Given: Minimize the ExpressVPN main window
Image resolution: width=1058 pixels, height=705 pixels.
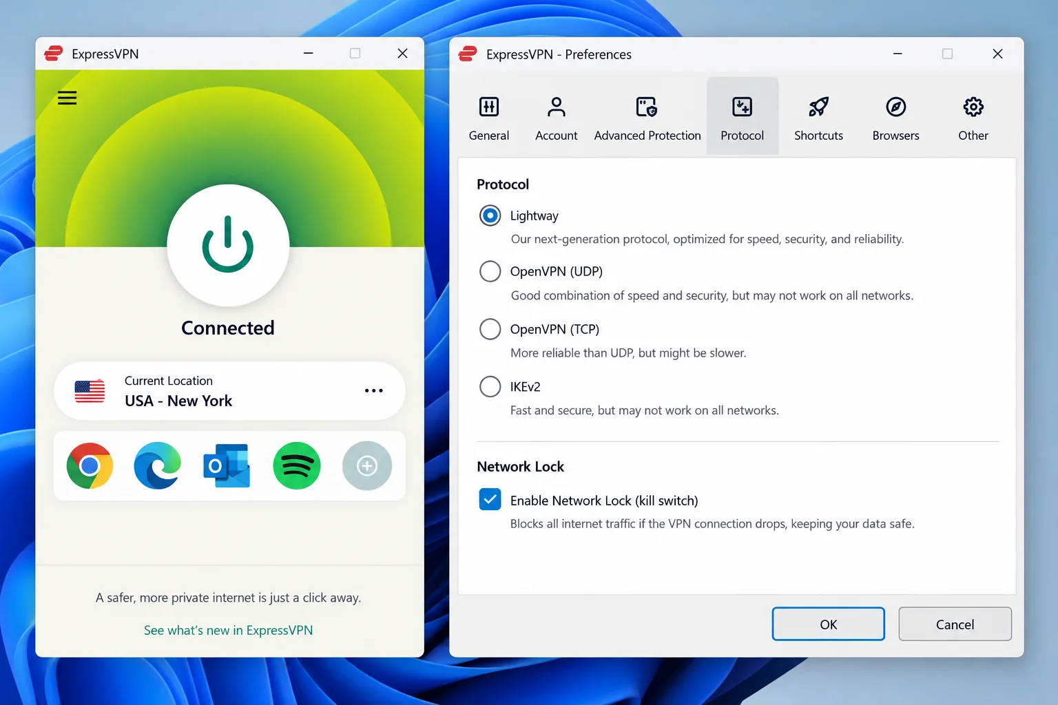Looking at the screenshot, I should point(309,54).
